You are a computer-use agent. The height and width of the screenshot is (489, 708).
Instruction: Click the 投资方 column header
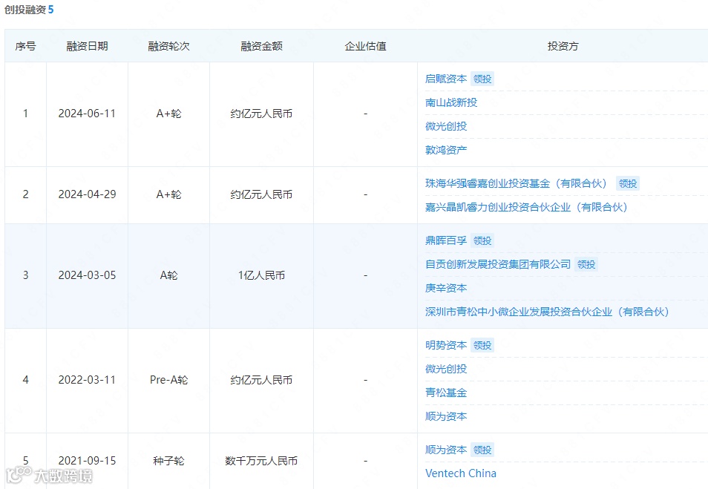(563, 46)
